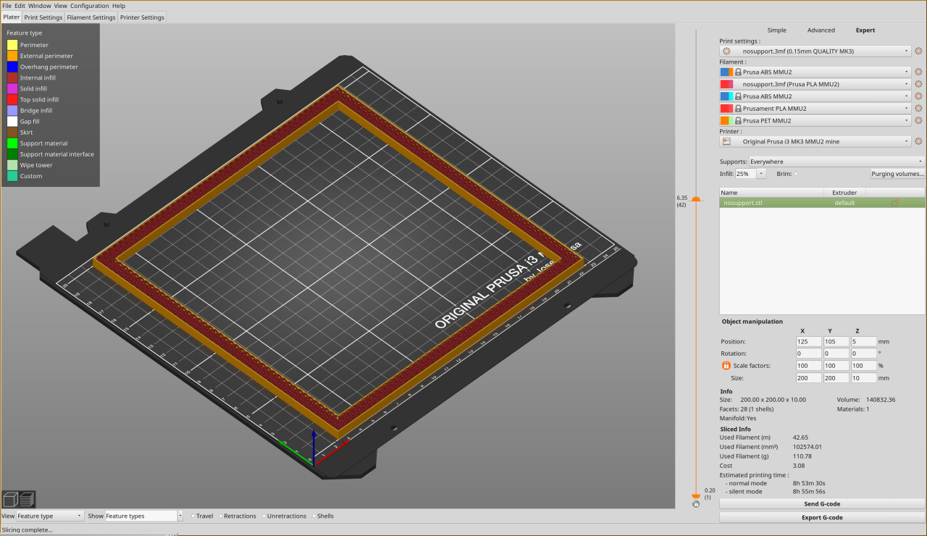Screen dimensions: 927x536
Task: Open Purging volumes dialog
Action: tap(898, 174)
